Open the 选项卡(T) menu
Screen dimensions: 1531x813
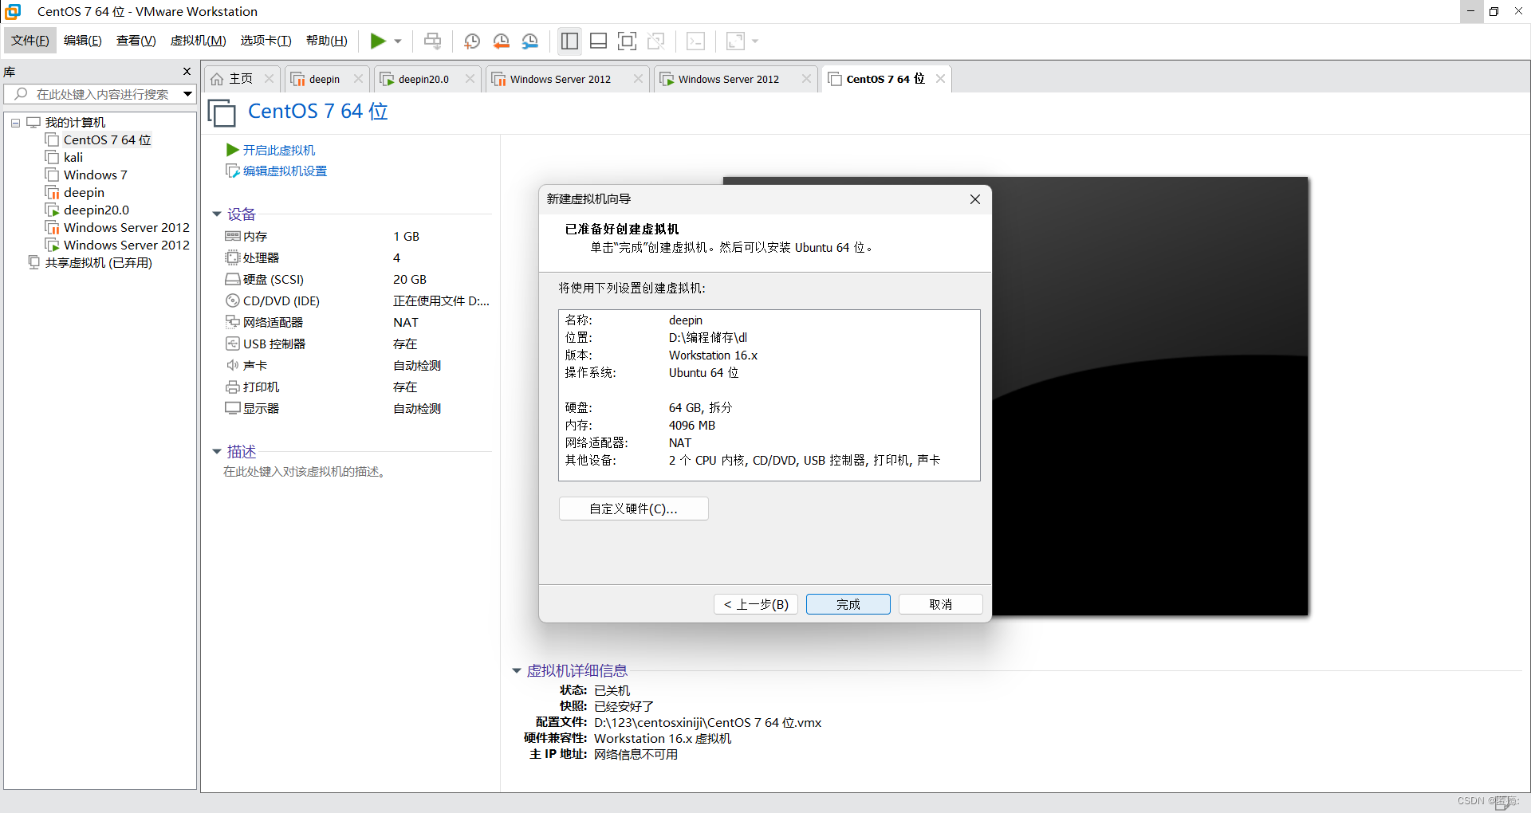click(x=266, y=41)
